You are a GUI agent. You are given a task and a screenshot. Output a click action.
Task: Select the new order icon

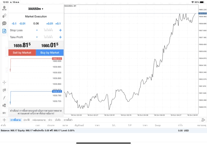(x=4, y=31)
